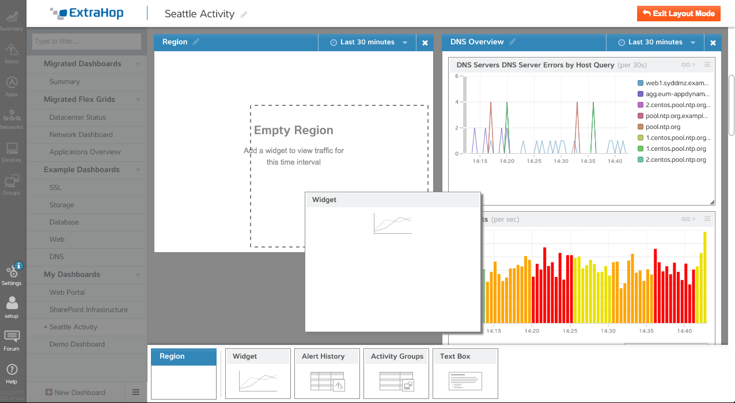Open menu icon on per sec widget
The height and width of the screenshot is (403, 735).
click(708, 219)
